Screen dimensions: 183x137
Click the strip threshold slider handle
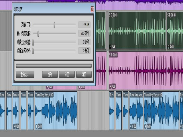coord(54,25)
